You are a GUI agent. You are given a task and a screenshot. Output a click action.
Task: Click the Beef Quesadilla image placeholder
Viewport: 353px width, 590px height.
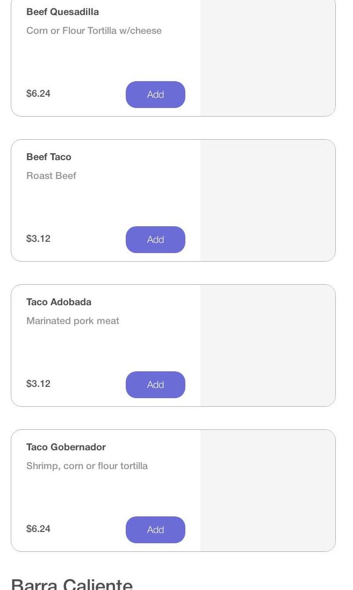point(268,57)
